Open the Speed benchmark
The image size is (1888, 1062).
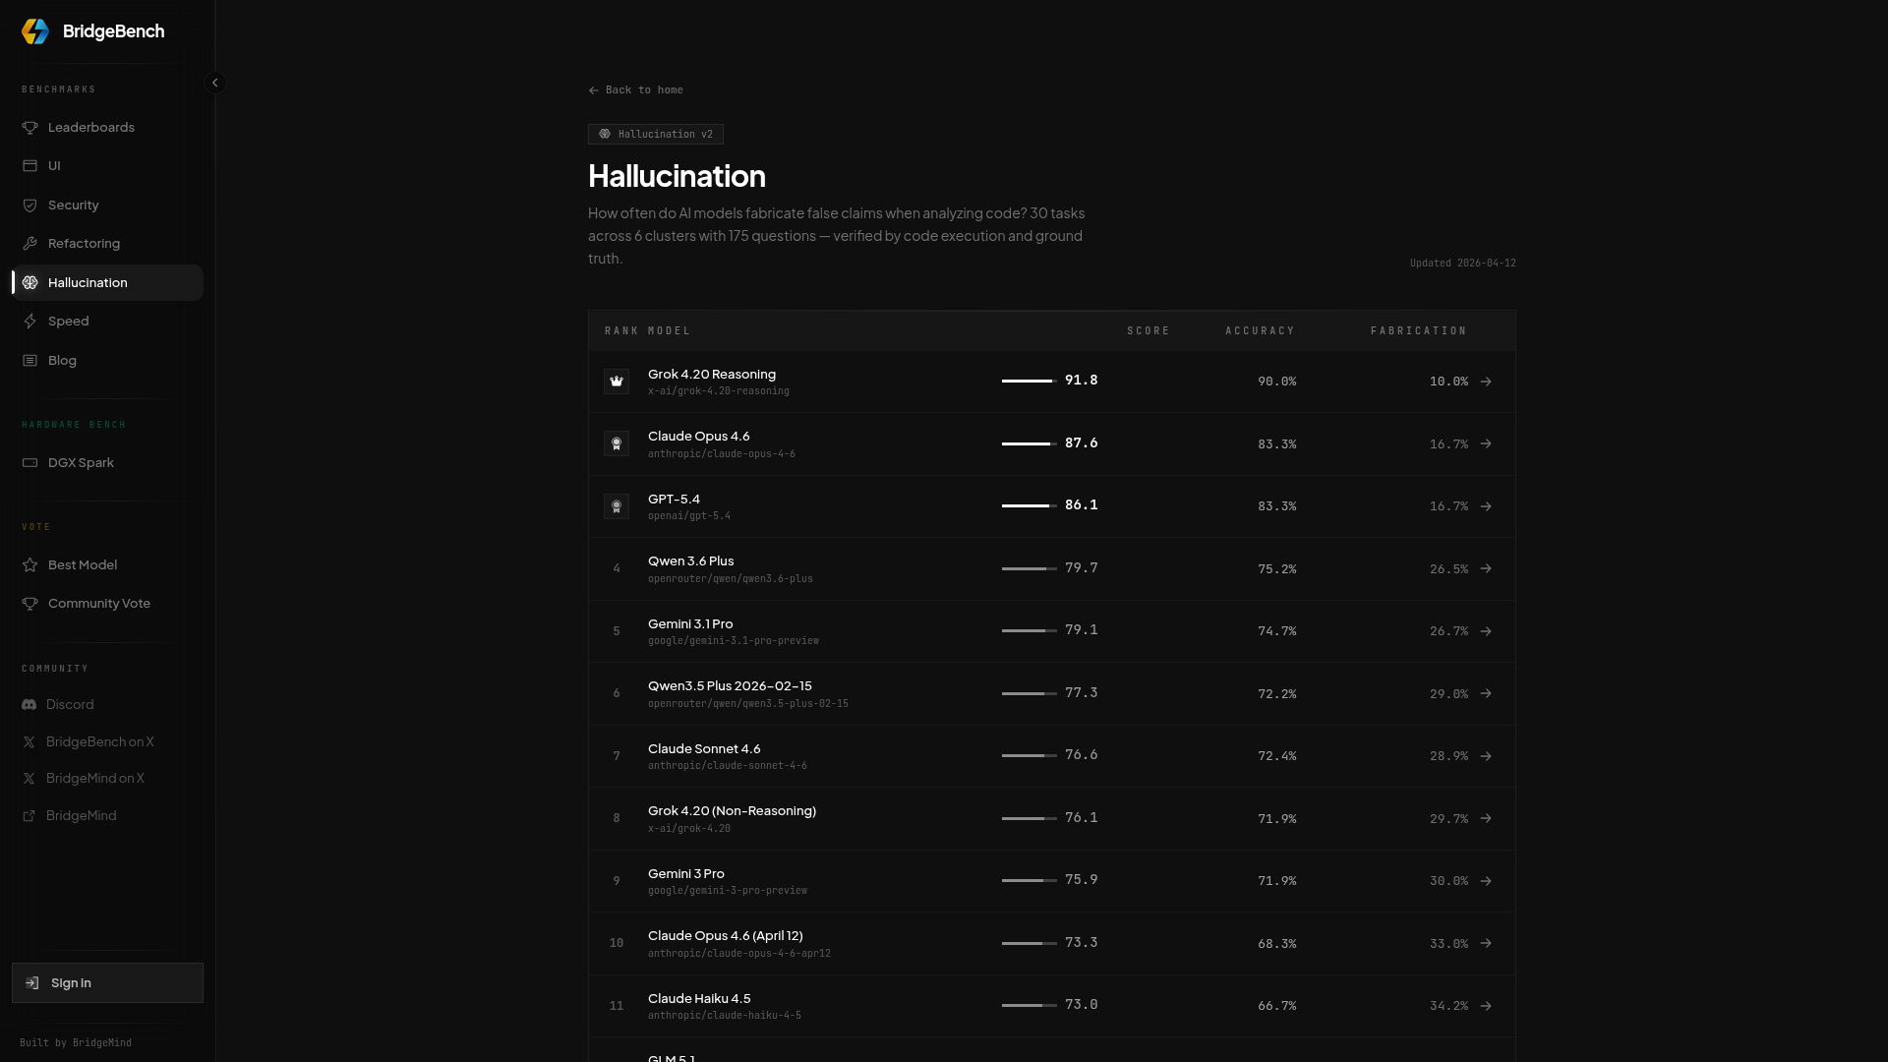point(107,322)
